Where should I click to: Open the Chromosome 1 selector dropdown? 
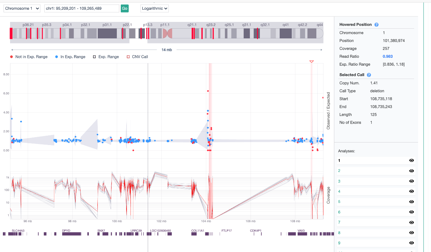click(x=22, y=8)
